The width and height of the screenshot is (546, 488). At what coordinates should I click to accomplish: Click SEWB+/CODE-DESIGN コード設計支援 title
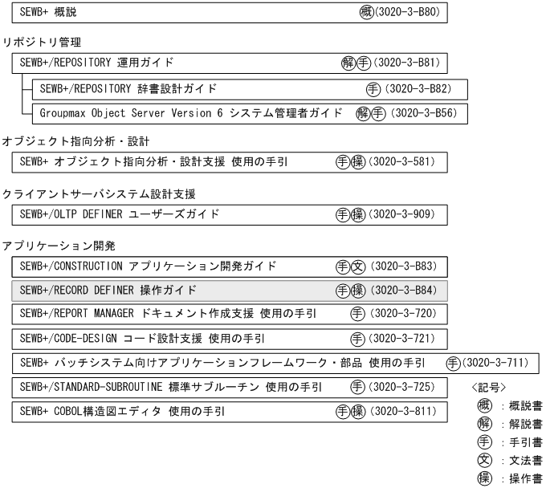(x=142, y=339)
